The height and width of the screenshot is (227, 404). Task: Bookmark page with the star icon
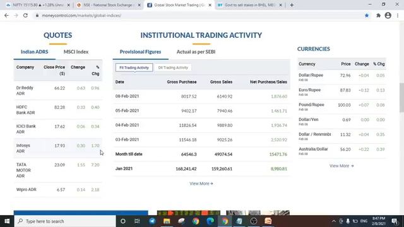pos(367,15)
